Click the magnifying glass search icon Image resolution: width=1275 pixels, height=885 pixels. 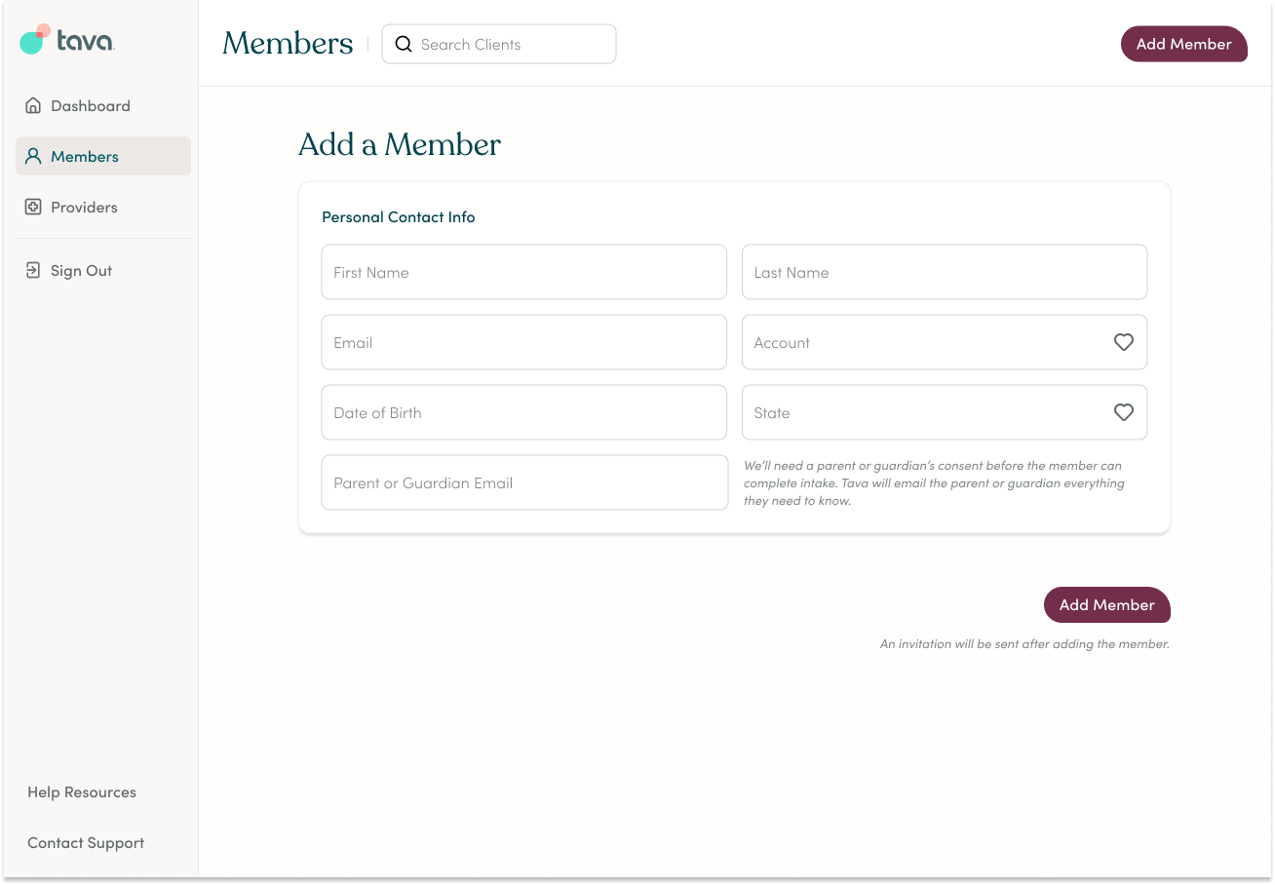(x=404, y=44)
